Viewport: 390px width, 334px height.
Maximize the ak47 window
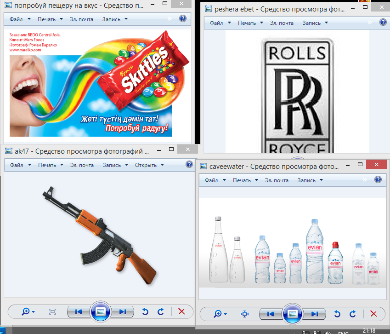point(171,149)
